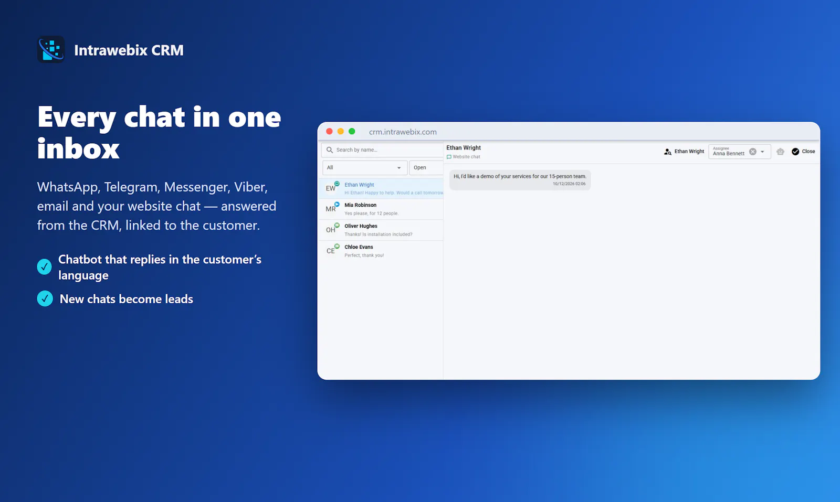840x502 pixels.
Task: Click in the 'Search by name' field
Action: point(382,150)
